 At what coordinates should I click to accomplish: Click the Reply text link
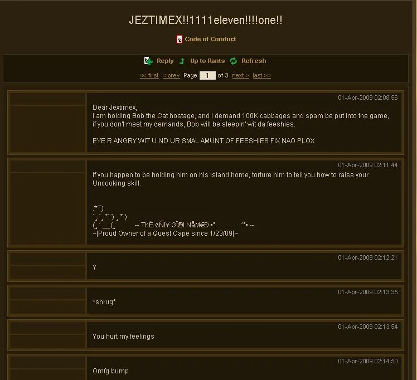pos(165,61)
